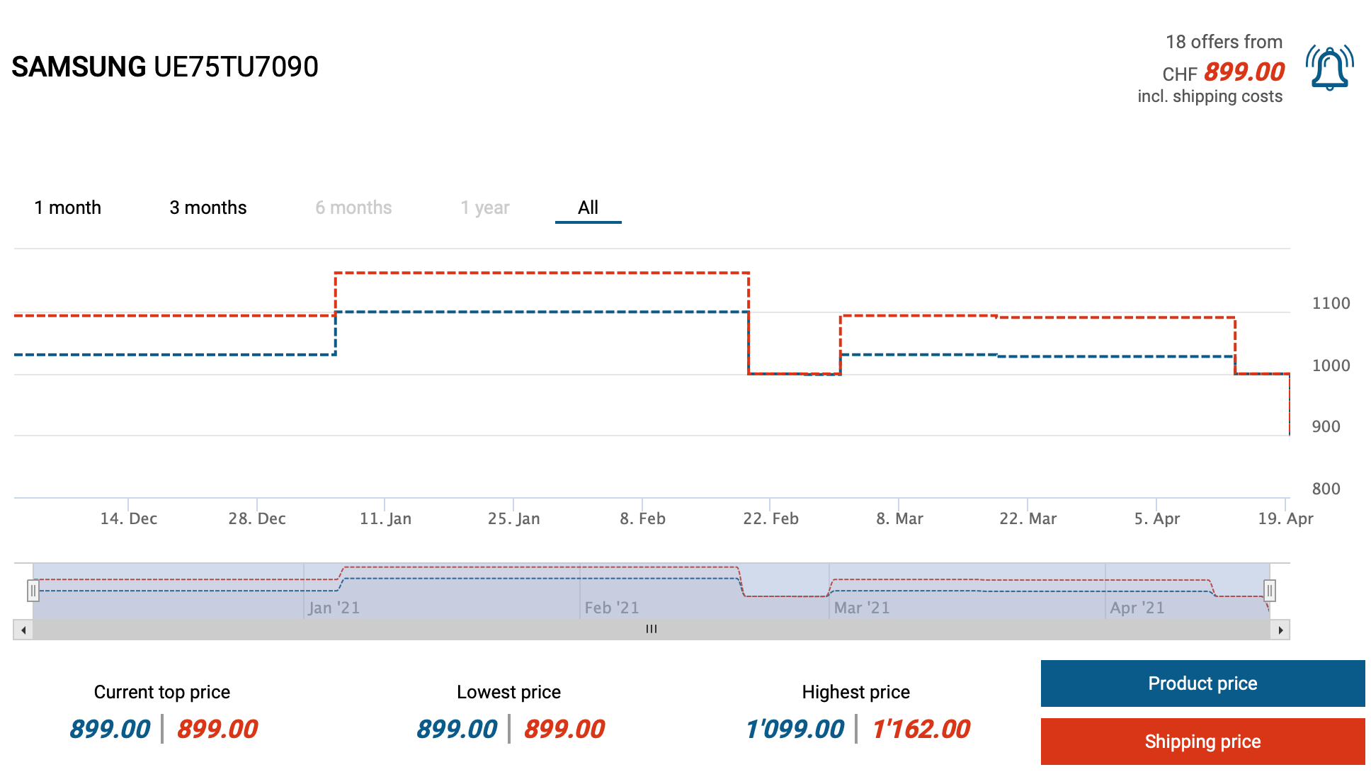Screen dimensions: 1371x772
Task: Select the All time range
Action: [x=588, y=208]
